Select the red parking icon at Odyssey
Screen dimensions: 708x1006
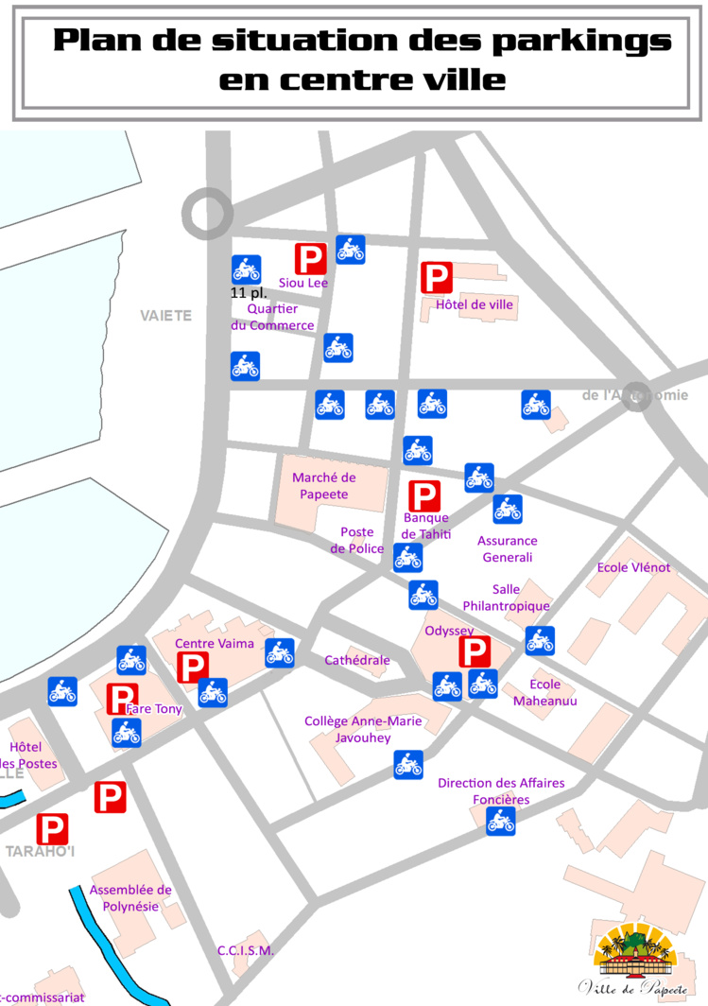(x=474, y=651)
